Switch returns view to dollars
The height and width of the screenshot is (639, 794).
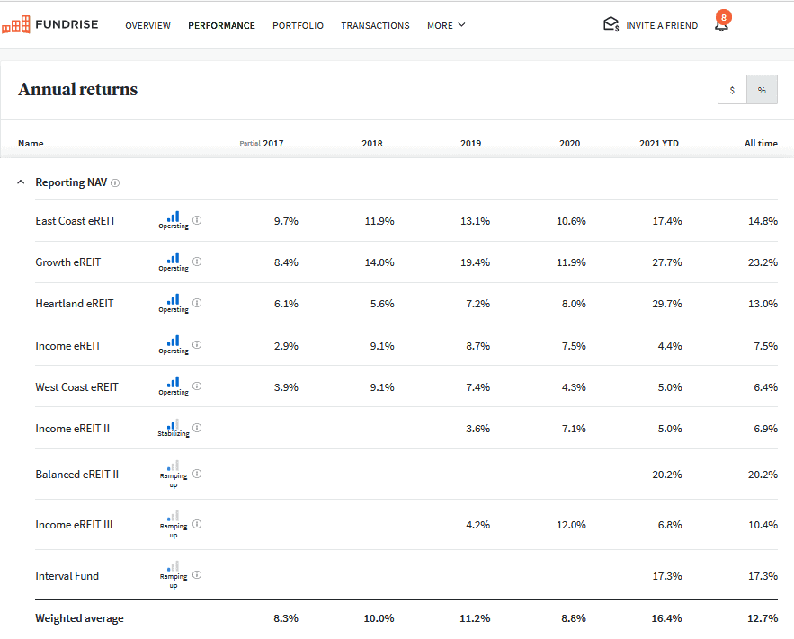[x=732, y=90]
